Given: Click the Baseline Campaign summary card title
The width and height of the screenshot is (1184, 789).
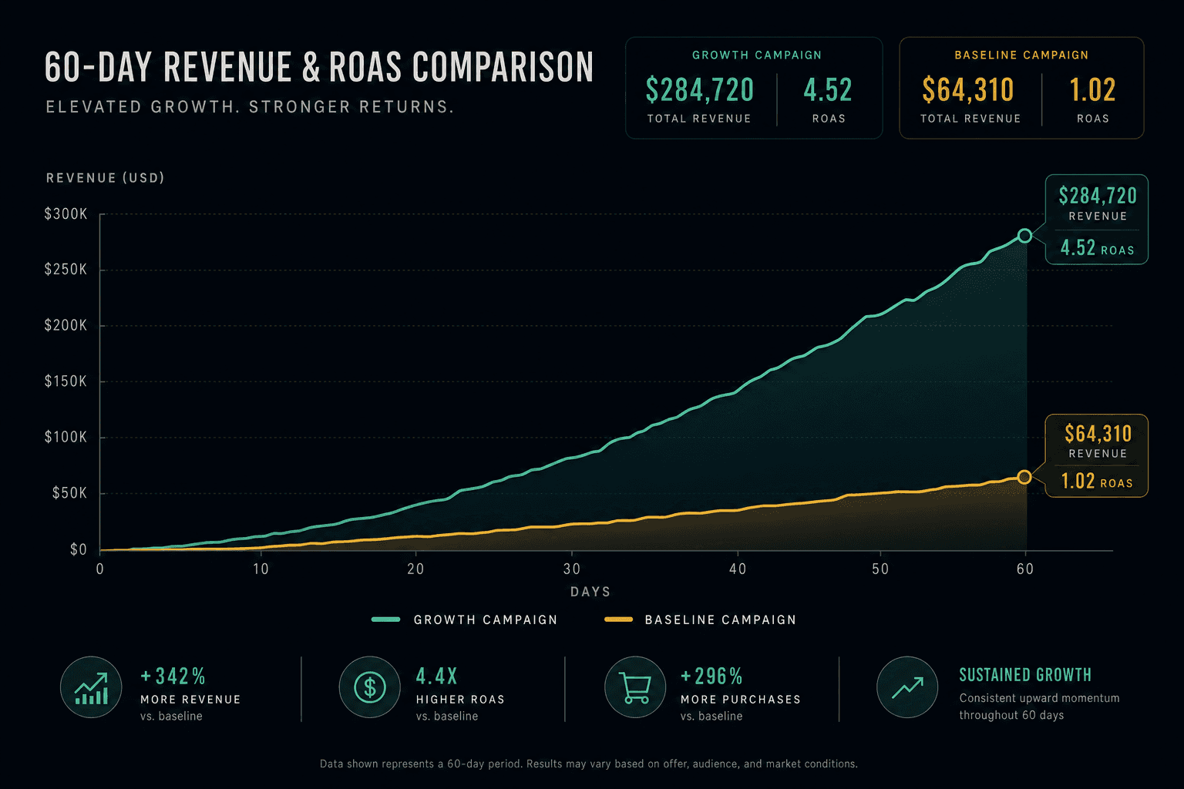Looking at the screenshot, I should point(1021,55).
